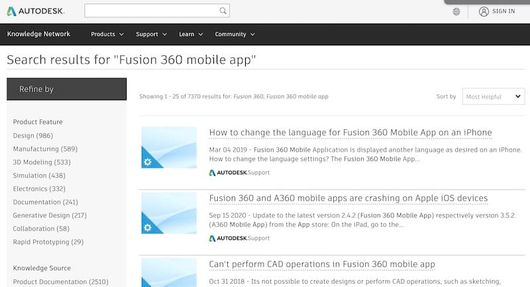530x287 pixels.
Task: Open the Sort by Most Helpful dropdown
Action: pos(494,97)
